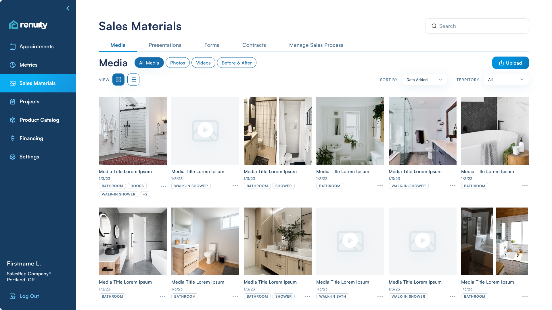
Task: Switch to grid view
Action: (118, 80)
